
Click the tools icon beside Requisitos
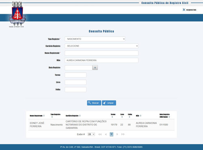point(184,10)
